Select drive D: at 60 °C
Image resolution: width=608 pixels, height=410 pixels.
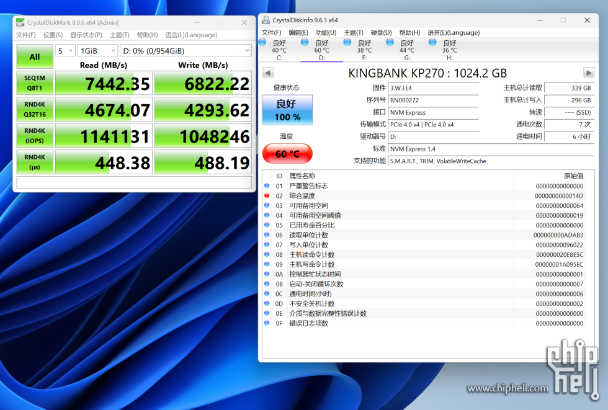click(321, 50)
